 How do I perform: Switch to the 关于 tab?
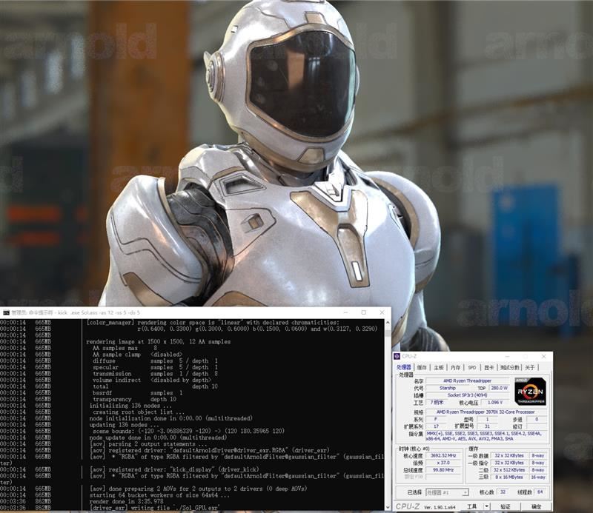[x=530, y=367]
